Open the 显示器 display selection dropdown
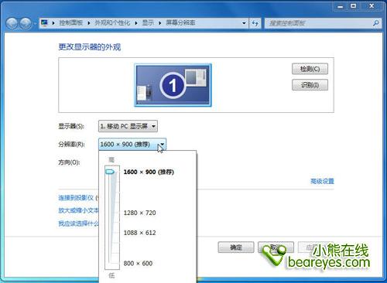The width and height of the screenshot is (387, 283). pyautogui.click(x=128, y=126)
